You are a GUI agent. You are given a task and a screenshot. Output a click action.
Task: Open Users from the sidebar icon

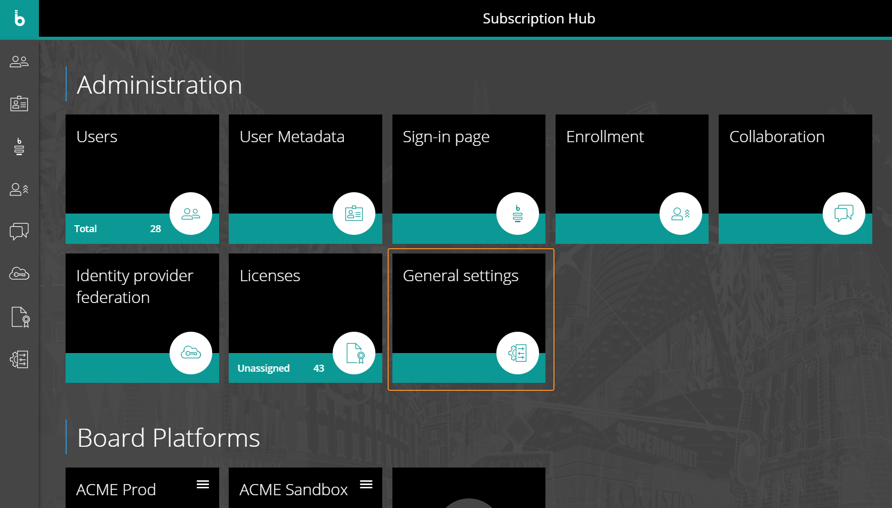coord(19,62)
